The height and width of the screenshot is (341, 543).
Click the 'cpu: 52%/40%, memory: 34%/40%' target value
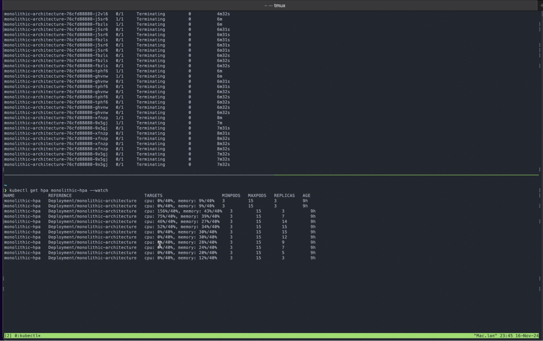[182, 227]
